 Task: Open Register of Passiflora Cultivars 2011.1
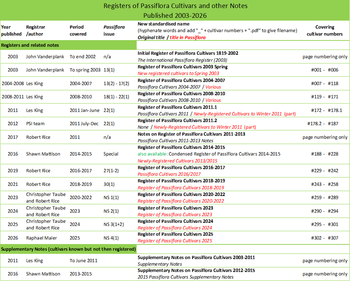coord(177,107)
